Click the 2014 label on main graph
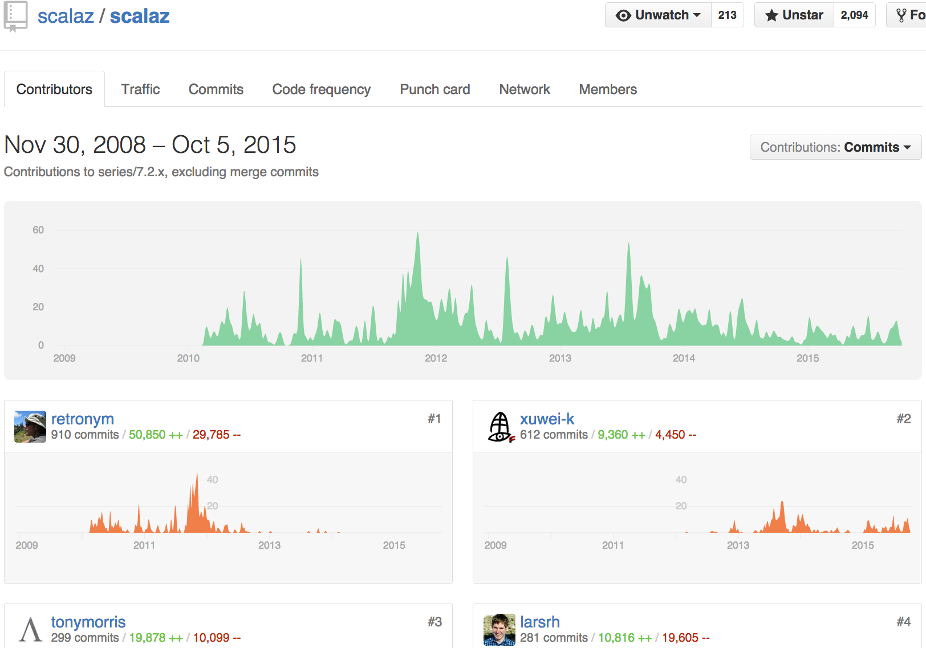The height and width of the screenshot is (648, 926). 684,358
